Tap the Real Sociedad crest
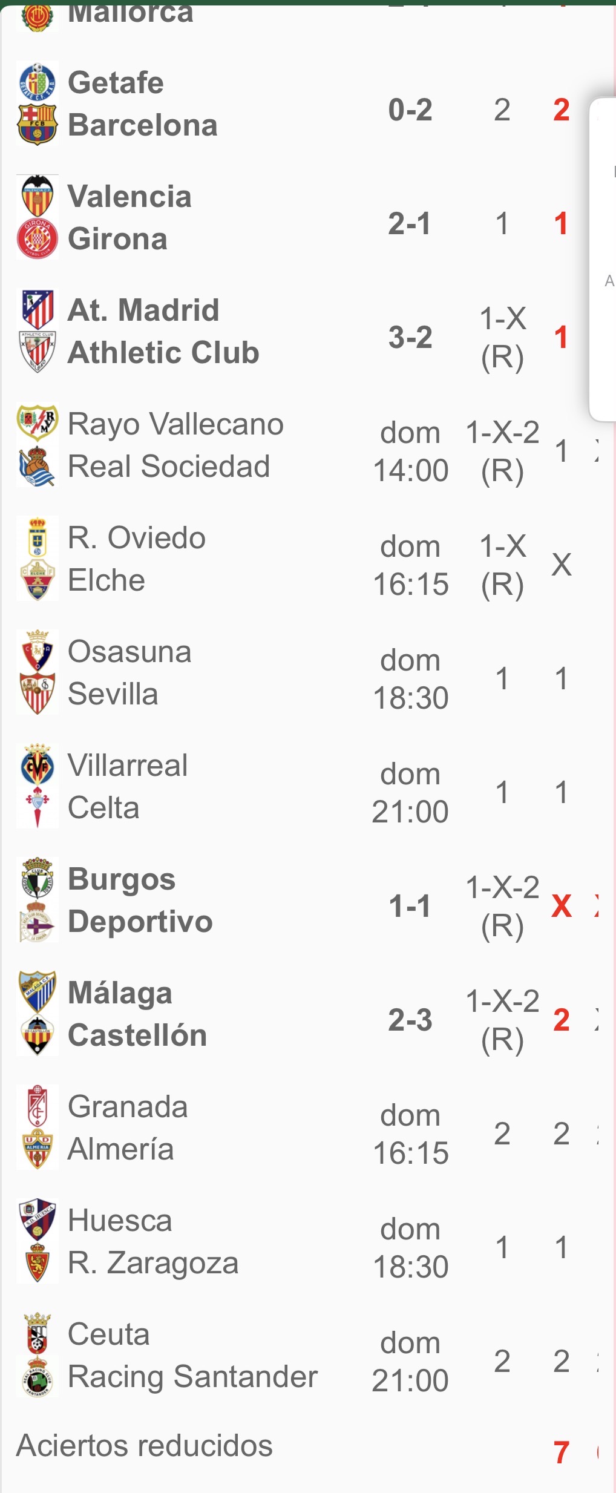 [x=38, y=466]
